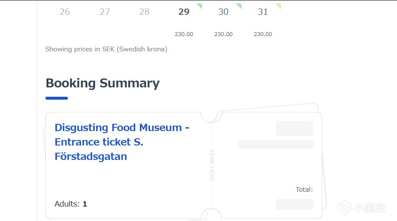Click the greyed-out date 28
397x221 pixels.
[x=144, y=12]
